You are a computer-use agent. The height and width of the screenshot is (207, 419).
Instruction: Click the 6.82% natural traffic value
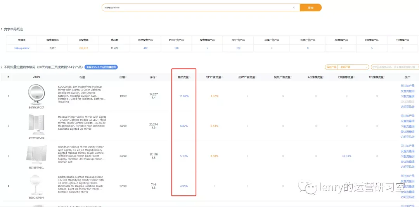coord(184,126)
